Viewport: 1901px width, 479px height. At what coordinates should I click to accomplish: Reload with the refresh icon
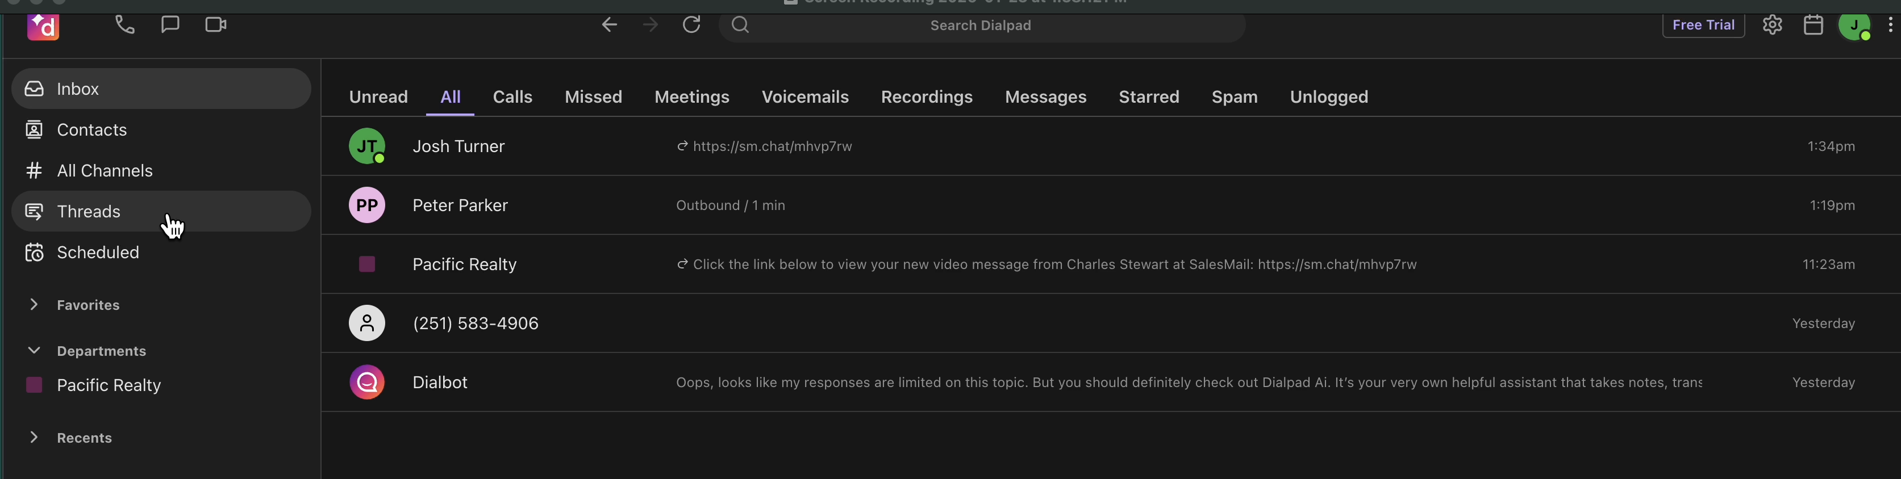pos(691,25)
